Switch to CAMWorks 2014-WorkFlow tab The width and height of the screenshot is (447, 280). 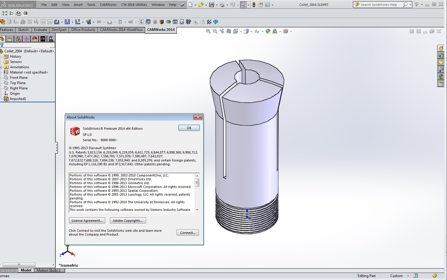(121, 30)
